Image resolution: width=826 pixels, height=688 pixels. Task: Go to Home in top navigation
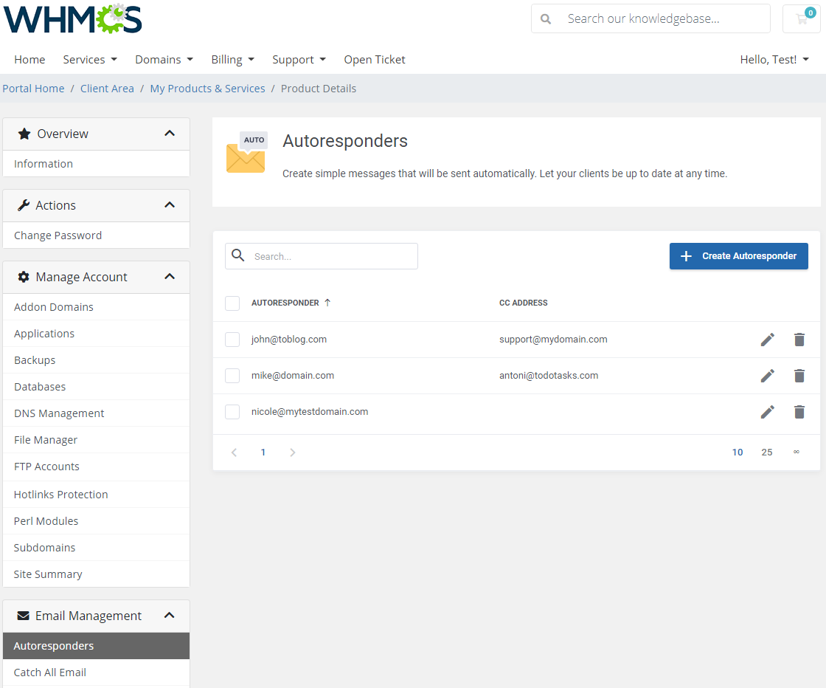(29, 60)
